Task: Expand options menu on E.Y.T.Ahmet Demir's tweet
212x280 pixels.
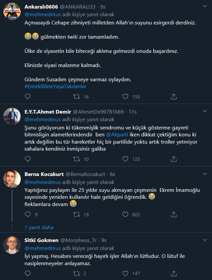Action: [204, 112]
